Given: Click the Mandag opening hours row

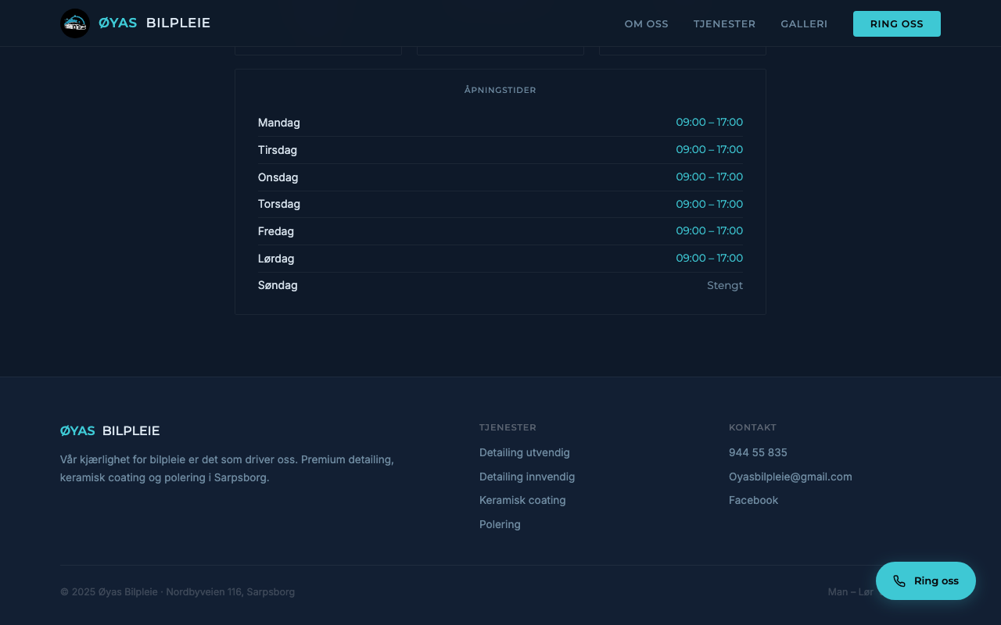Looking at the screenshot, I should tap(500, 123).
